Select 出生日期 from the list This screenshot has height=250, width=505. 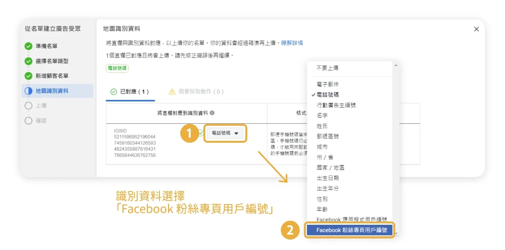click(328, 178)
